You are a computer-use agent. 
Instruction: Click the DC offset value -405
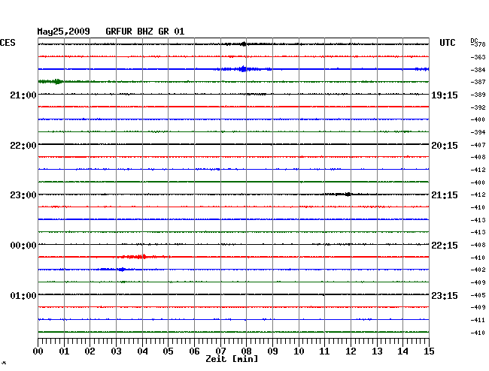(478, 295)
